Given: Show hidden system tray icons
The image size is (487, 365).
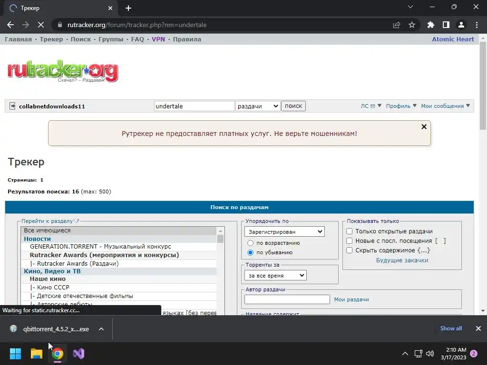Looking at the screenshot, I should click(x=405, y=354).
